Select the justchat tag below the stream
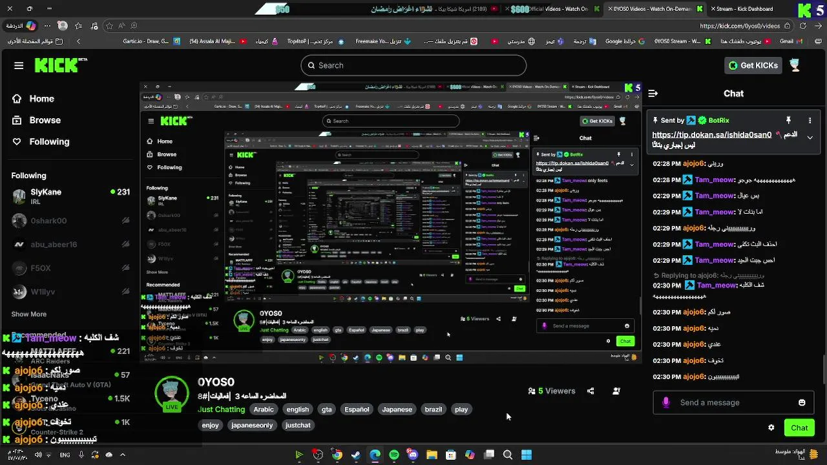The width and height of the screenshot is (827, 465). point(298,425)
